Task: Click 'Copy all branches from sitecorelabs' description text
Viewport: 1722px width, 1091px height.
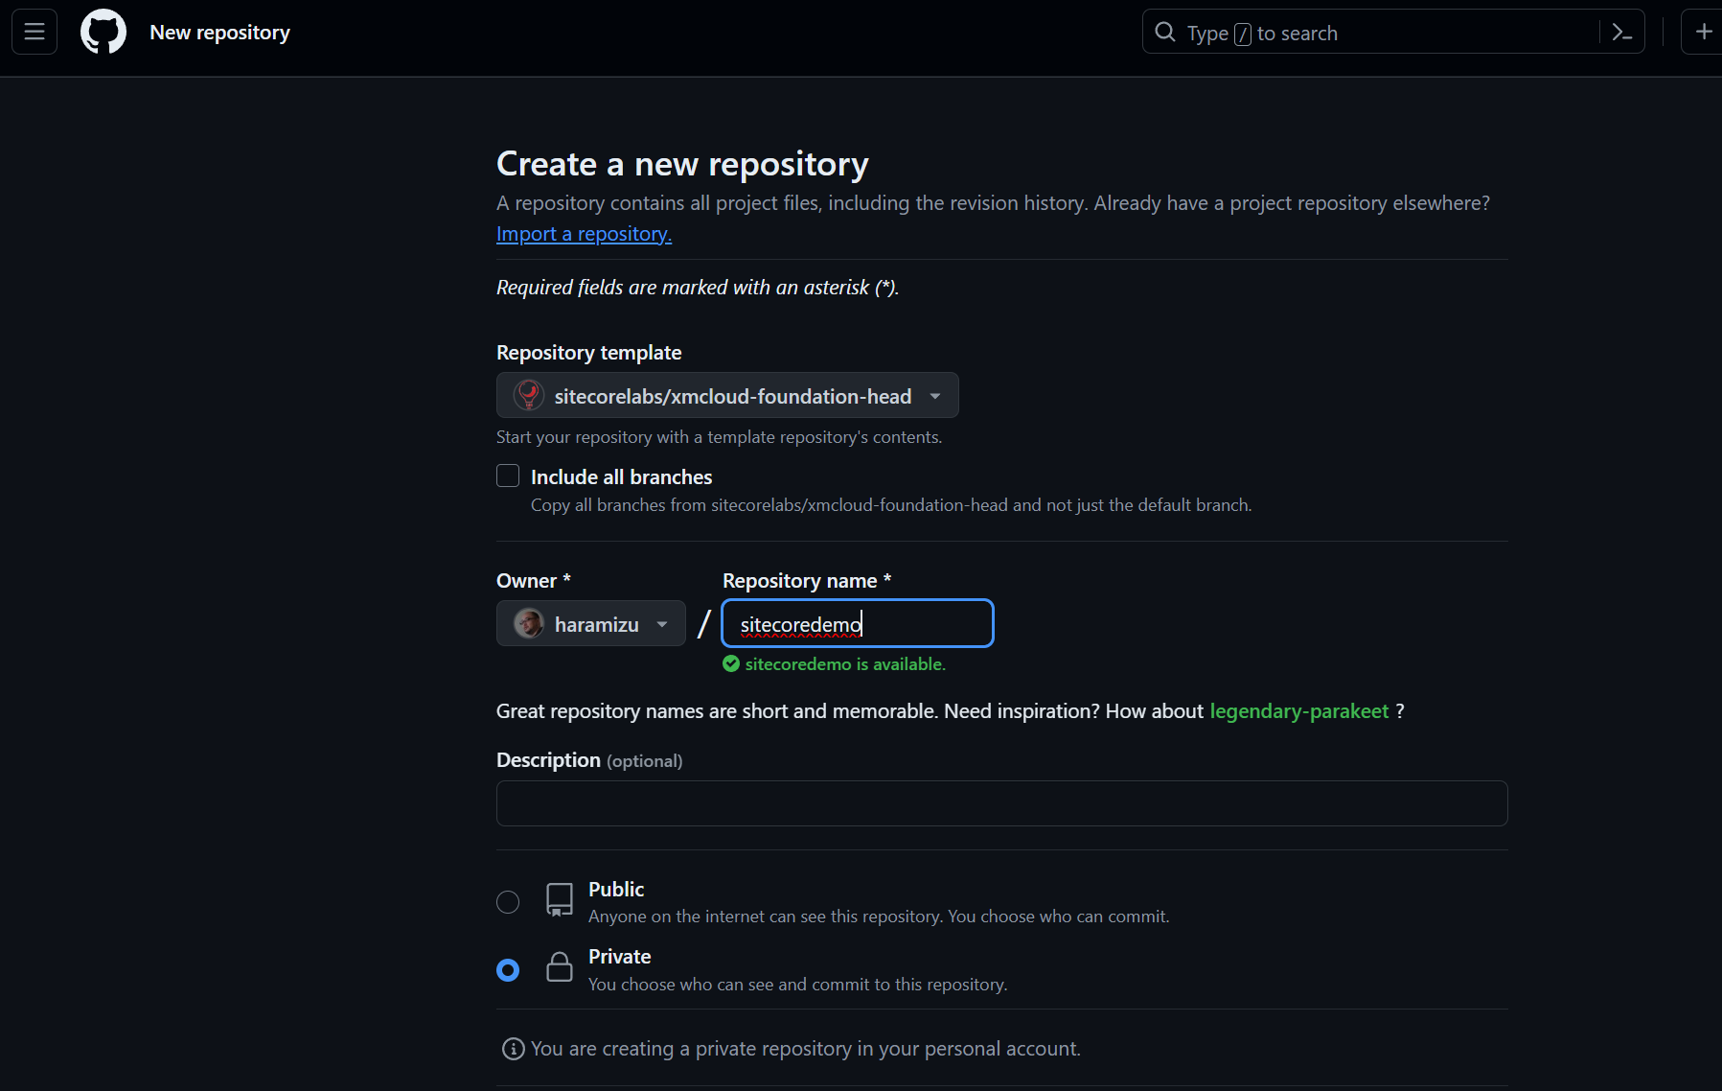Action: pyautogui.click(x=891, y=505)
